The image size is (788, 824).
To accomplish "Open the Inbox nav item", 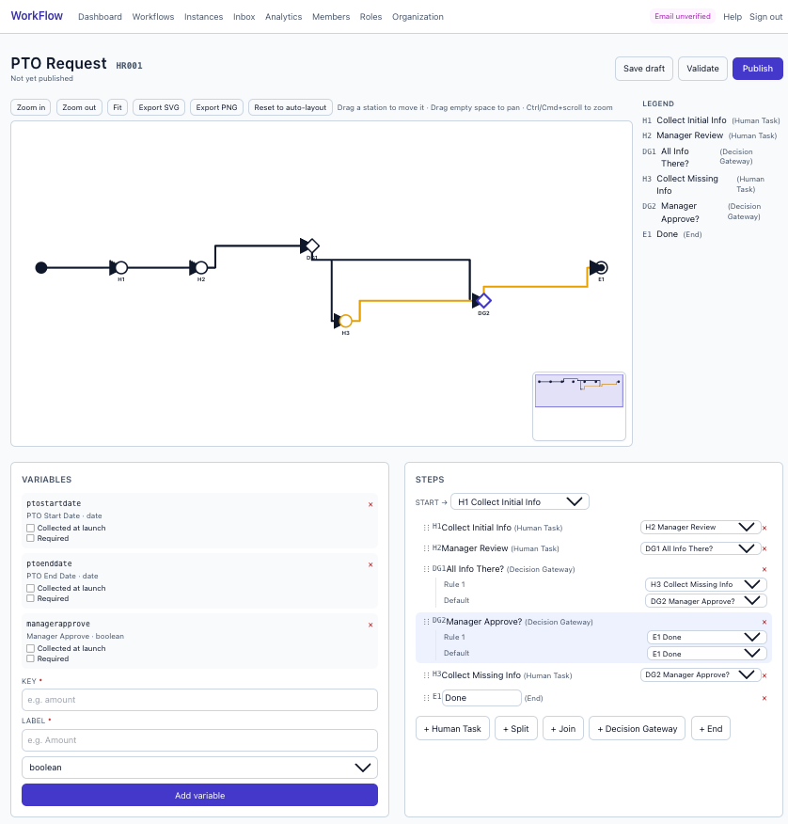I will [x=244, y=17].
